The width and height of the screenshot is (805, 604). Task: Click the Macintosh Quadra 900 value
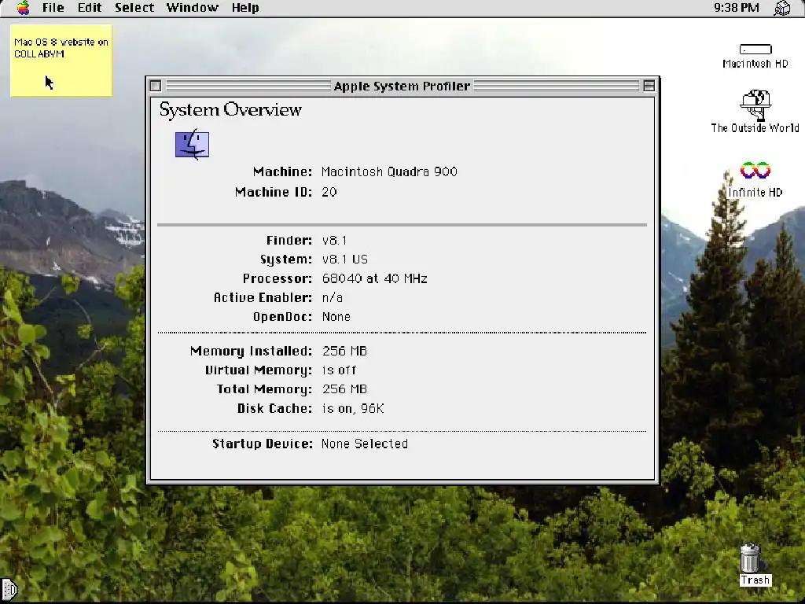[x=389, y=171]
